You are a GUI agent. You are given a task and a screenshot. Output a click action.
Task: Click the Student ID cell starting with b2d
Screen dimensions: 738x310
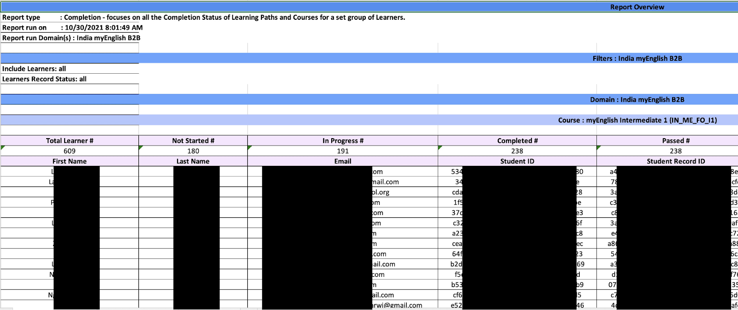point(517,264)
